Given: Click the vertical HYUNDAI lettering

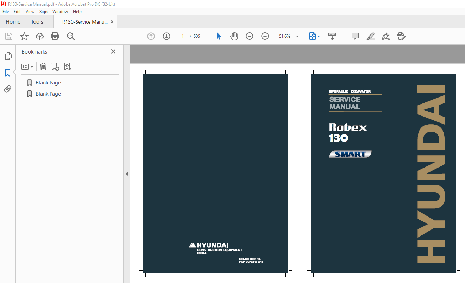Looking at the screenshot, I should coord(431,174).
